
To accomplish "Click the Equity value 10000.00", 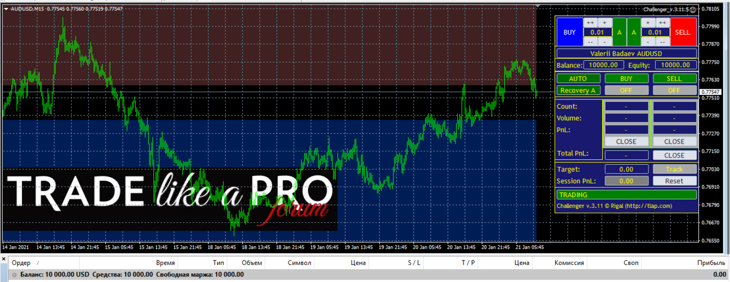I will (x=676, y=65).
